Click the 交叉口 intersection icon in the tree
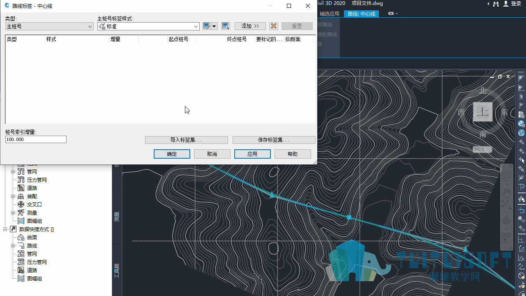This screenshot has width=526, height=296. (x=21, y=204)
